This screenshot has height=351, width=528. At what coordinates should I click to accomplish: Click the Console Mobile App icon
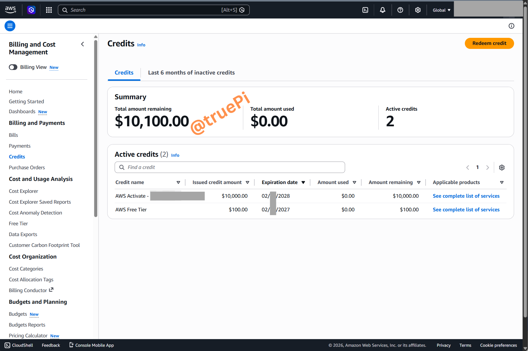tap(71, 345)
